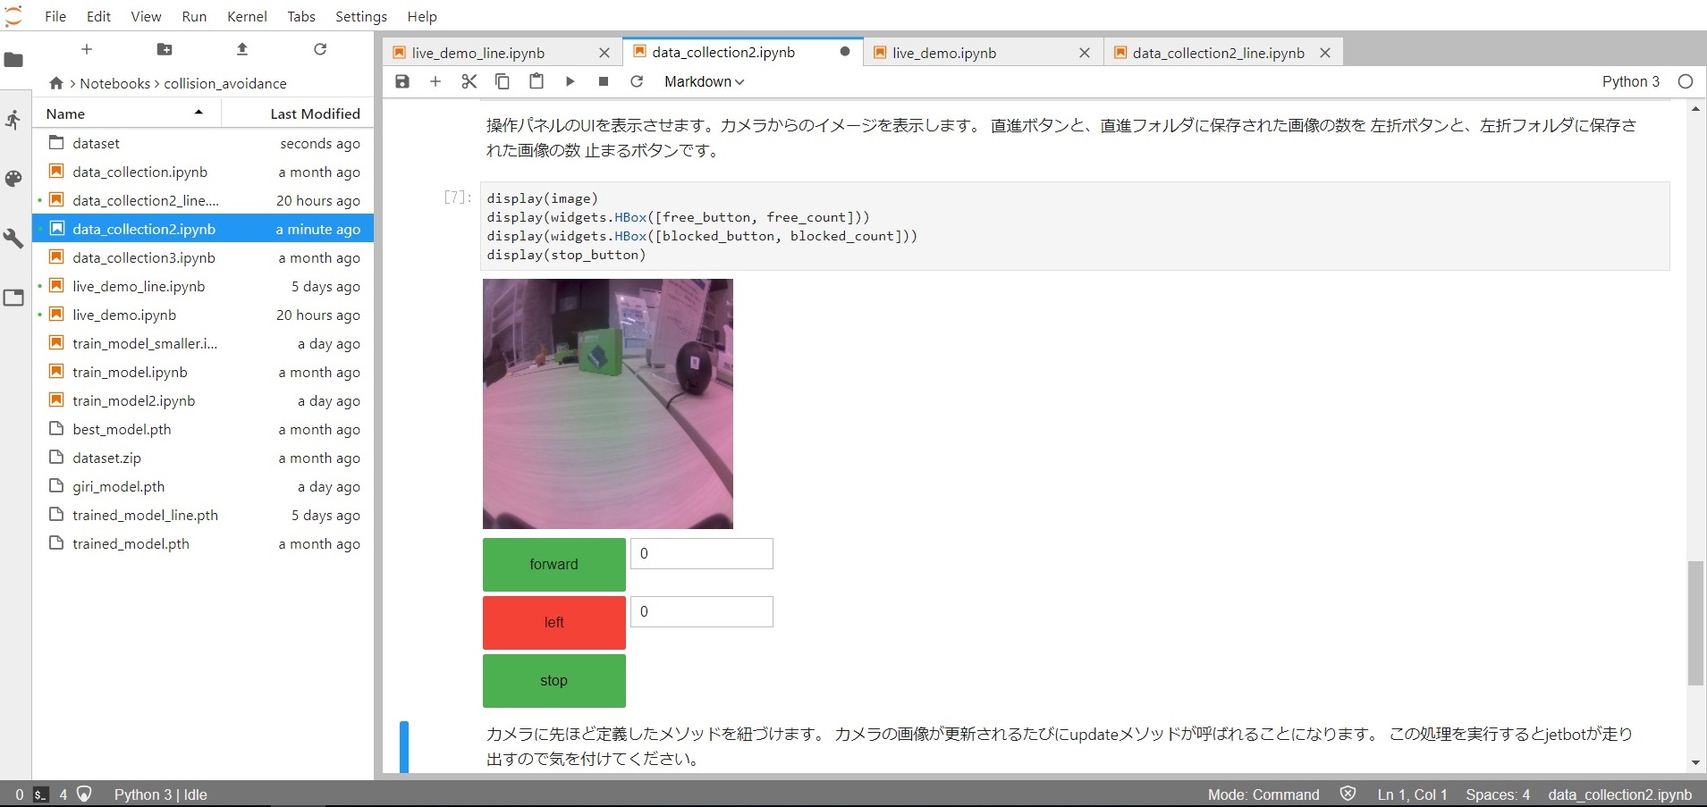Viewport: 1707px width, 807px height.
Task: Select best_model.pth in file list
Action: [203, 429]
